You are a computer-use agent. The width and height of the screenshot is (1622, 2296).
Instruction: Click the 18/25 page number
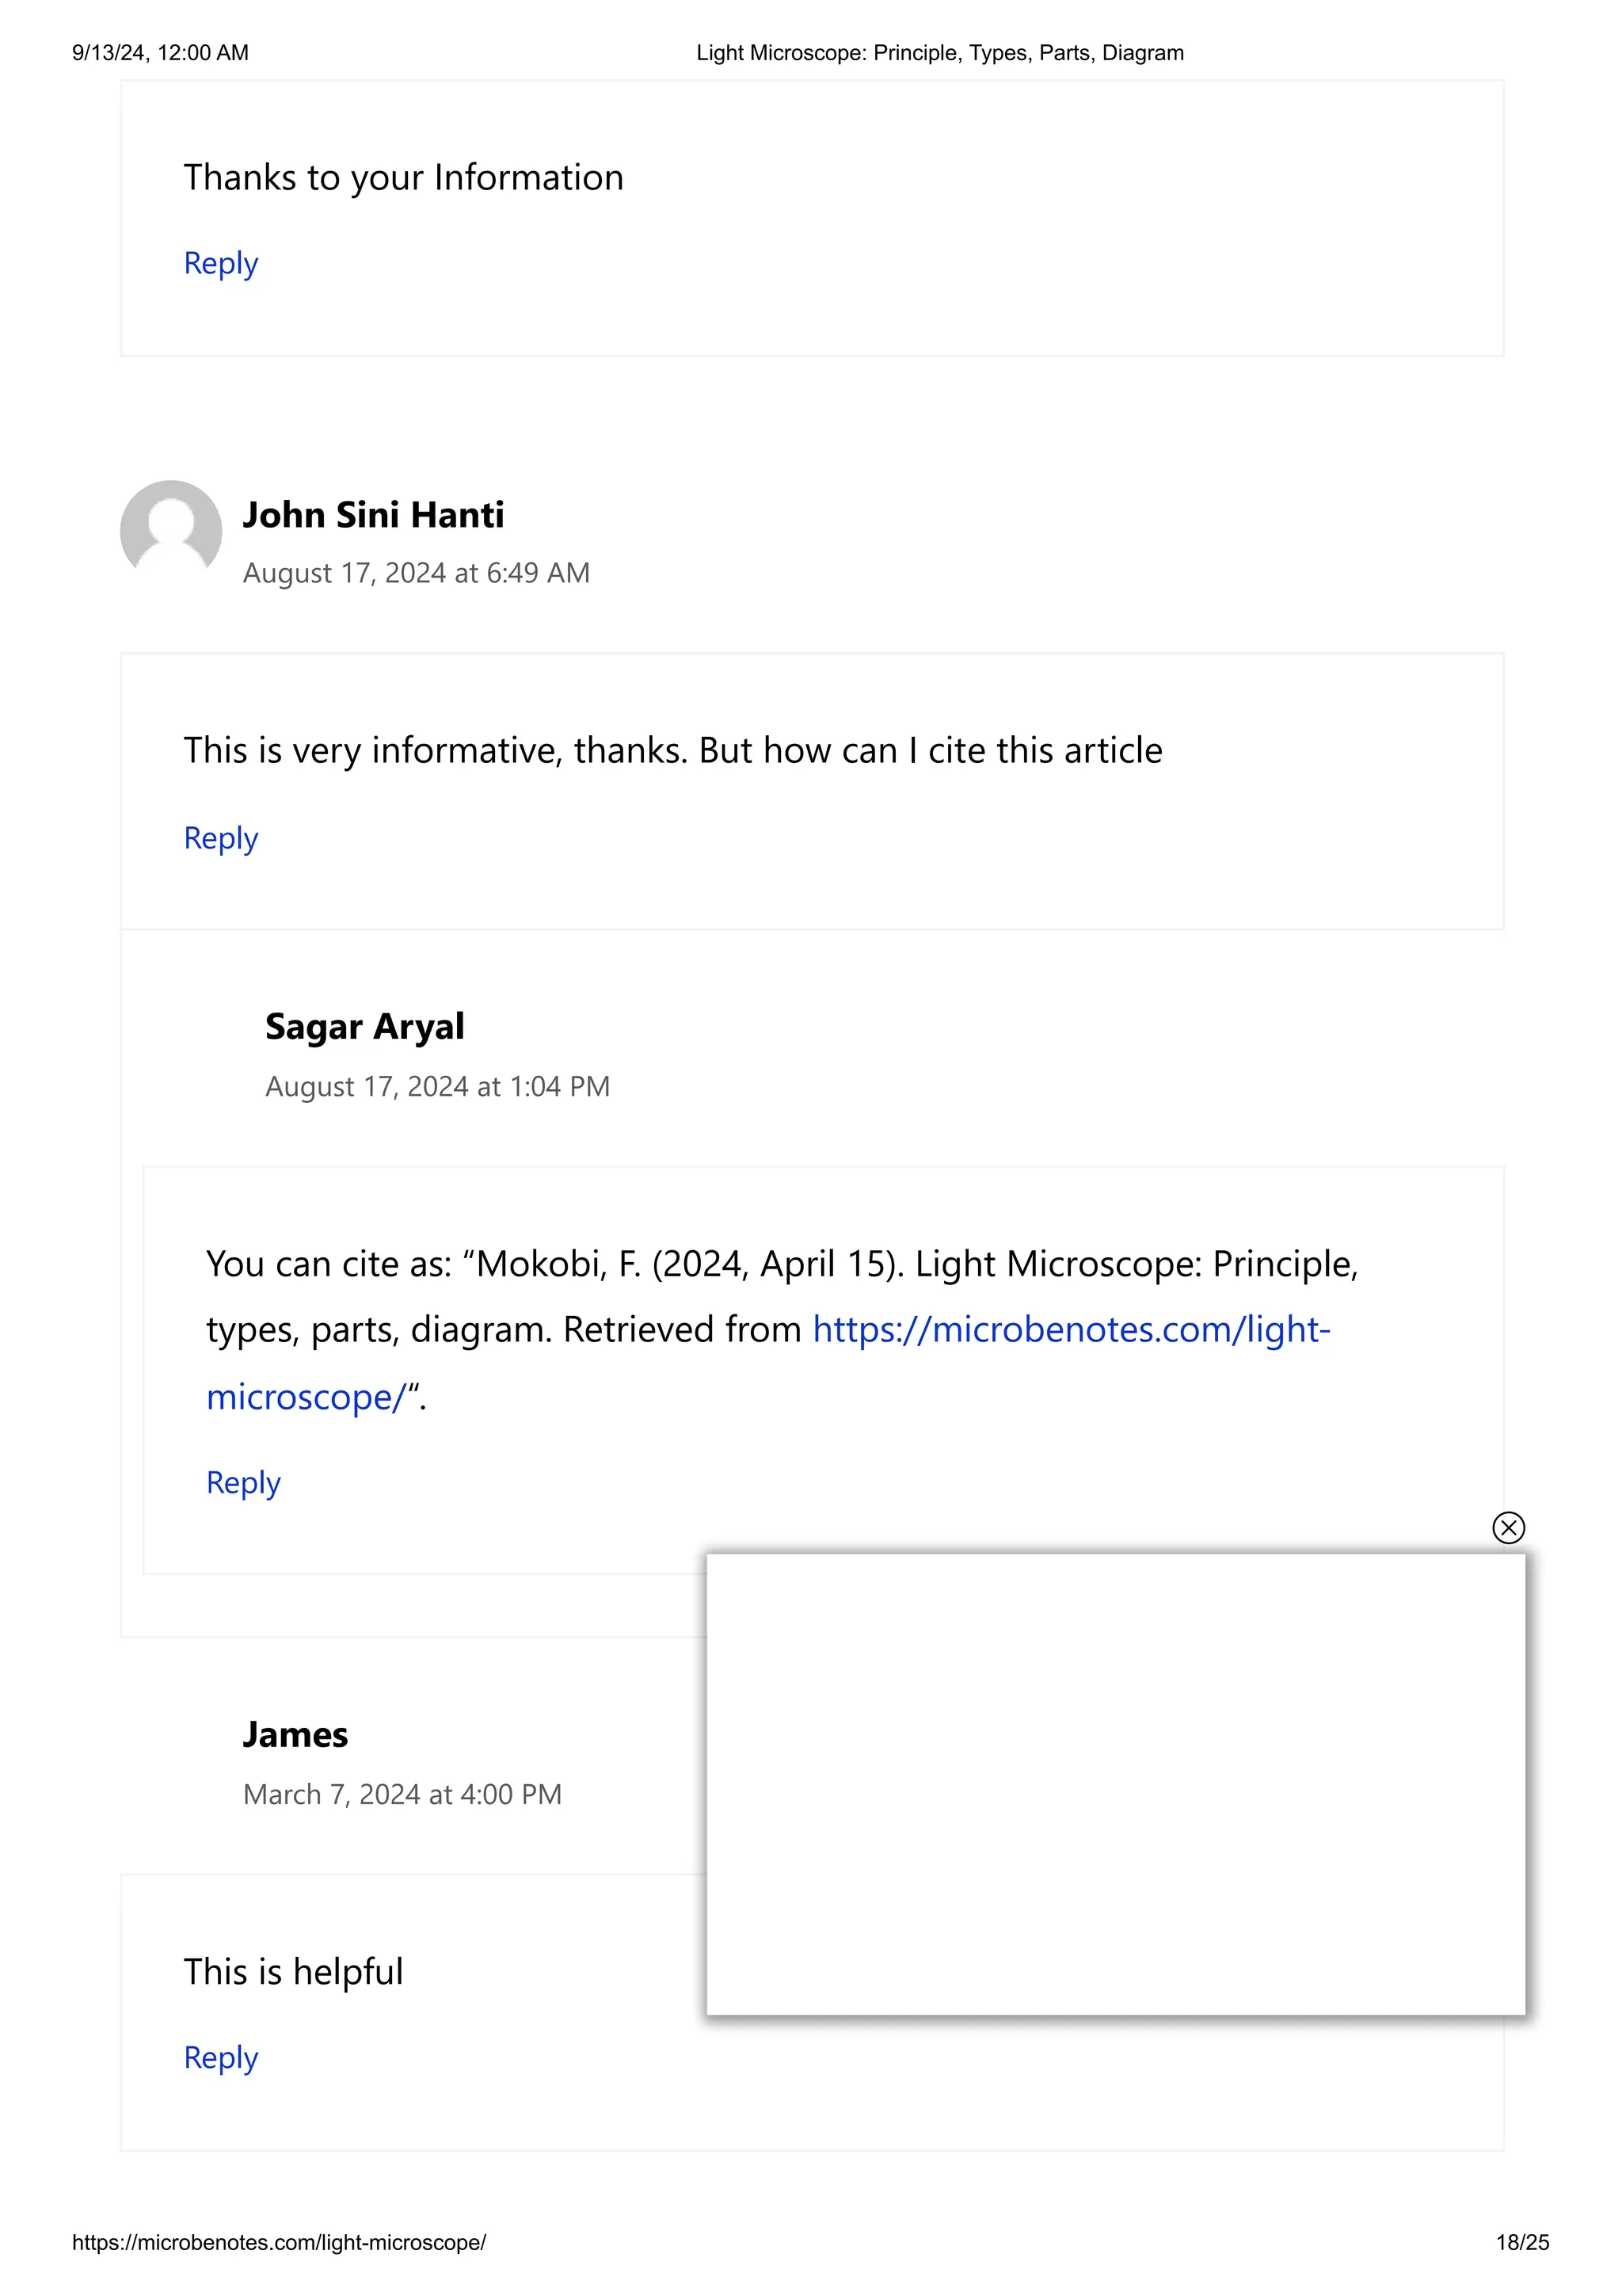click(1522, 2242)
